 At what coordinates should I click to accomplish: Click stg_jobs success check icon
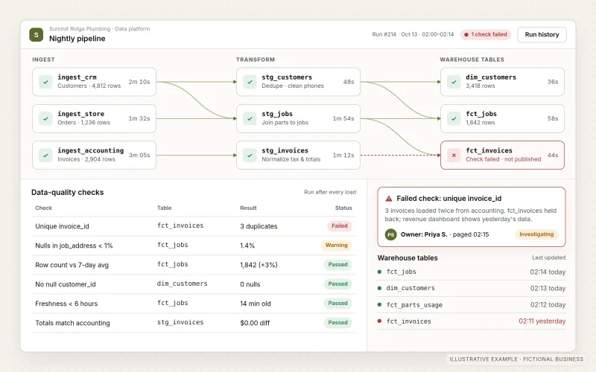point(250,118)
